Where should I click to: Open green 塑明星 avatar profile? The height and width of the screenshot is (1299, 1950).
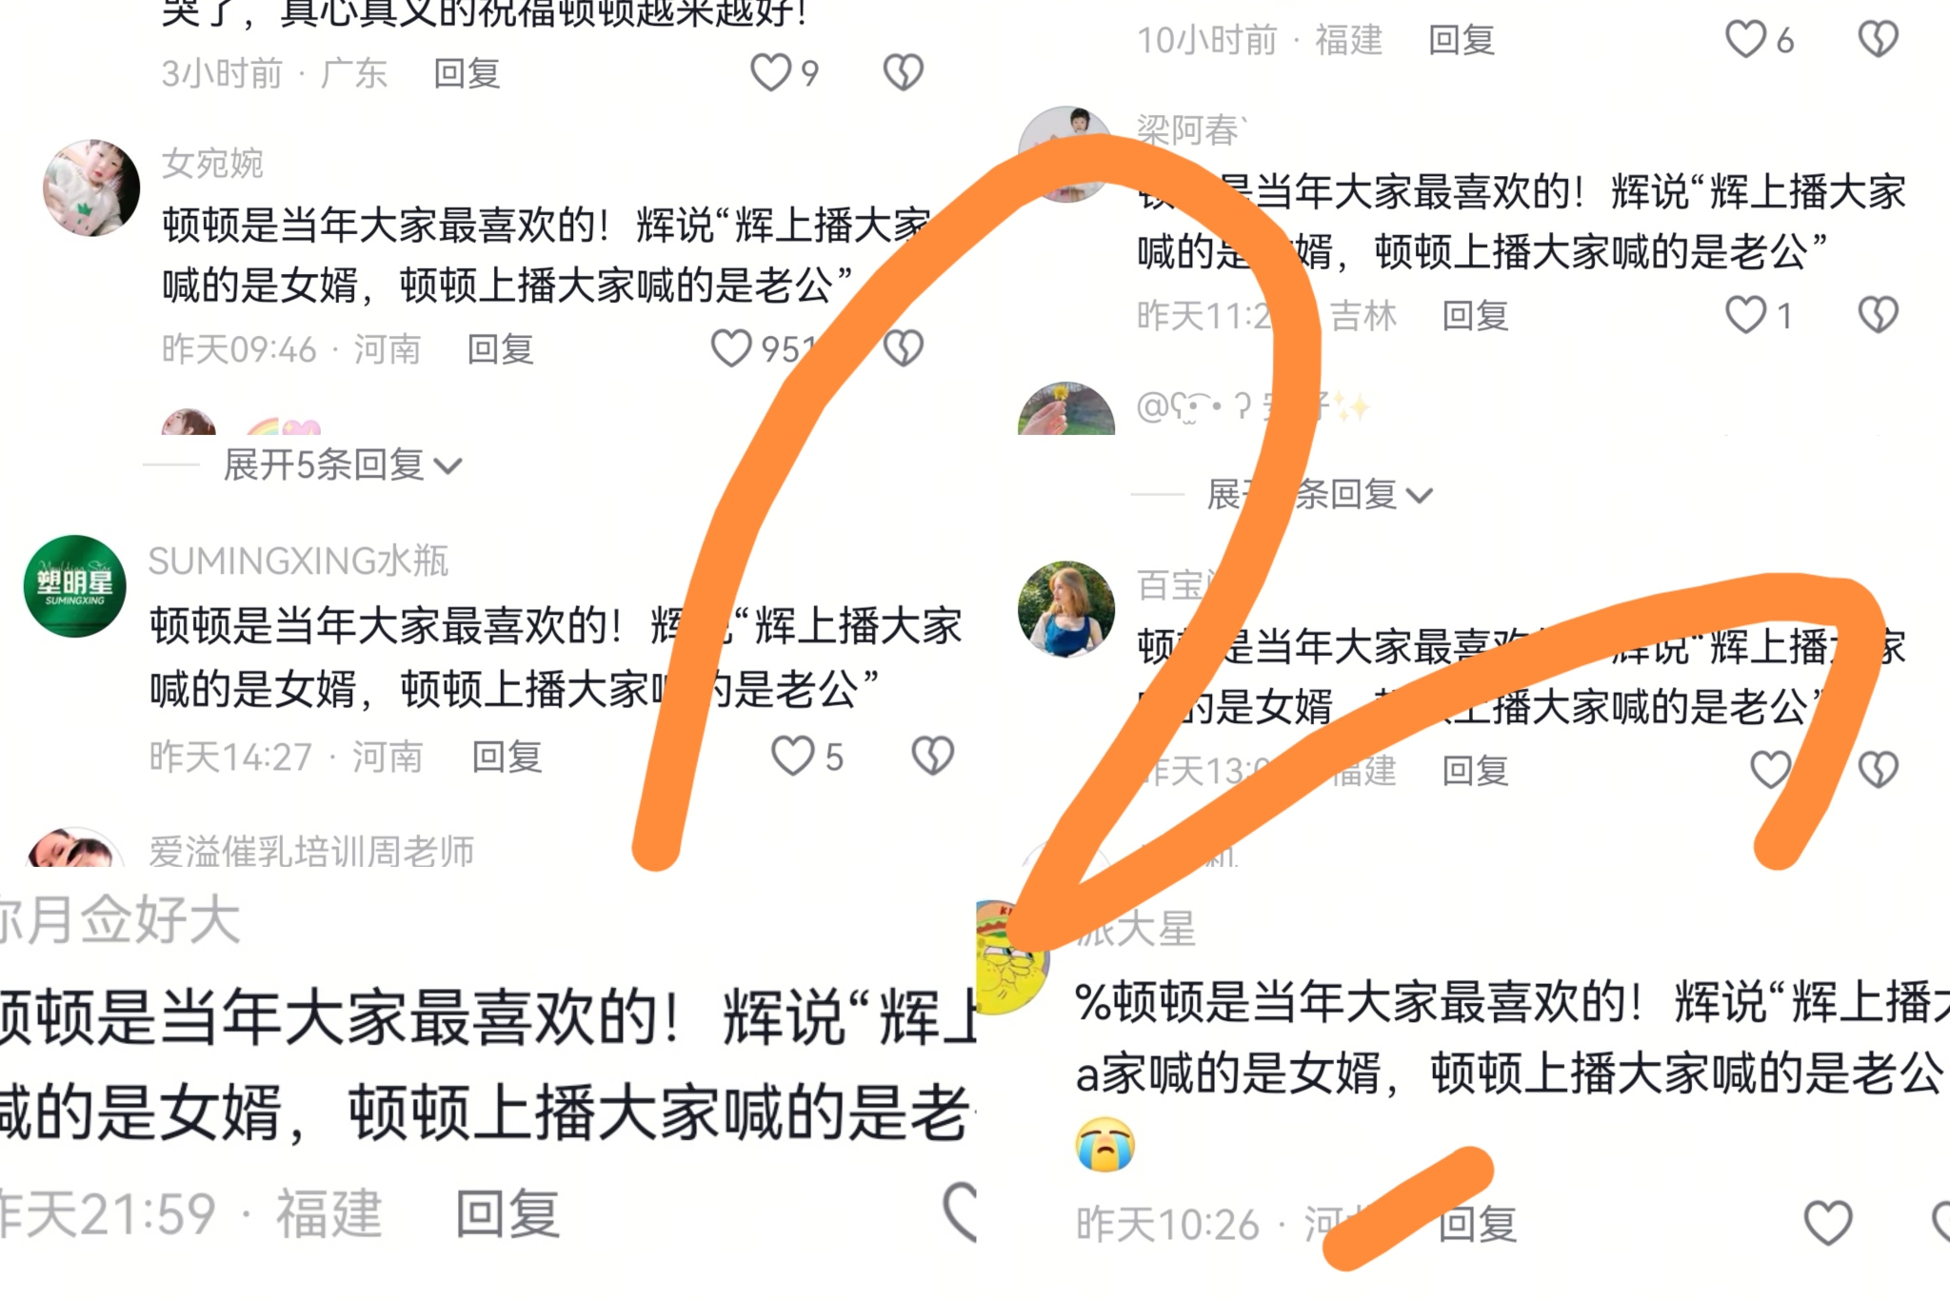tap(75, 586)
